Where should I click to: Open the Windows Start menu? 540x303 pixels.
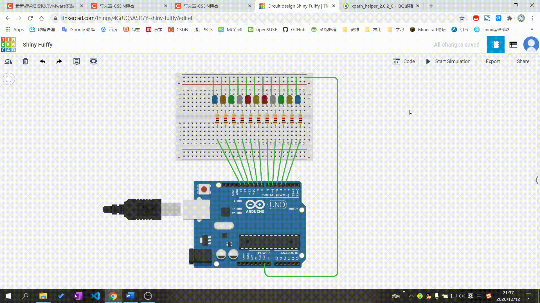(8, 296)
